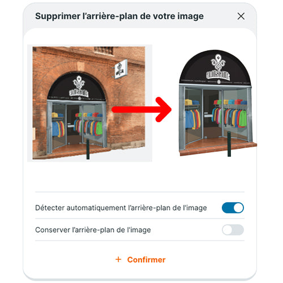Disable automatic background detection toggle
Viewport: 283px width, 283px height.
coord(233,208)
